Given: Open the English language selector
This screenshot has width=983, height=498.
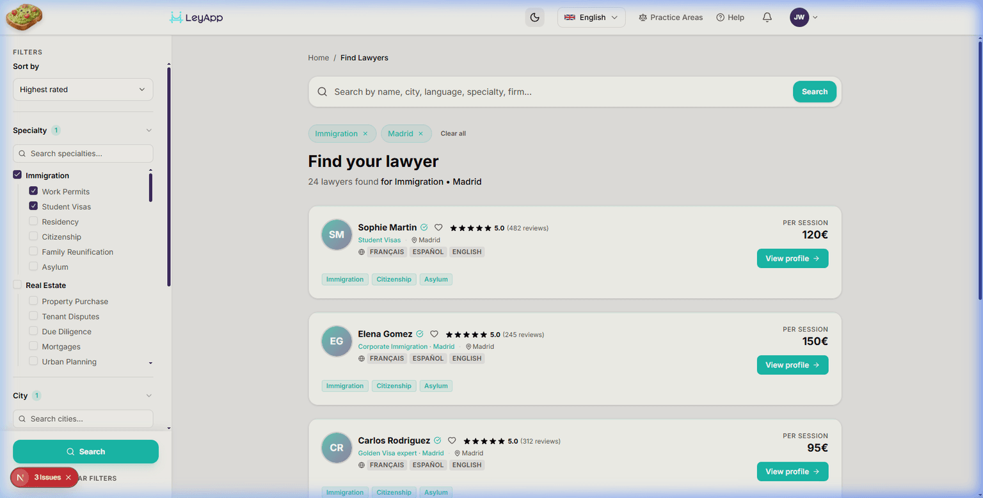Looking at the screenshot, I should [x=590, y=17].
